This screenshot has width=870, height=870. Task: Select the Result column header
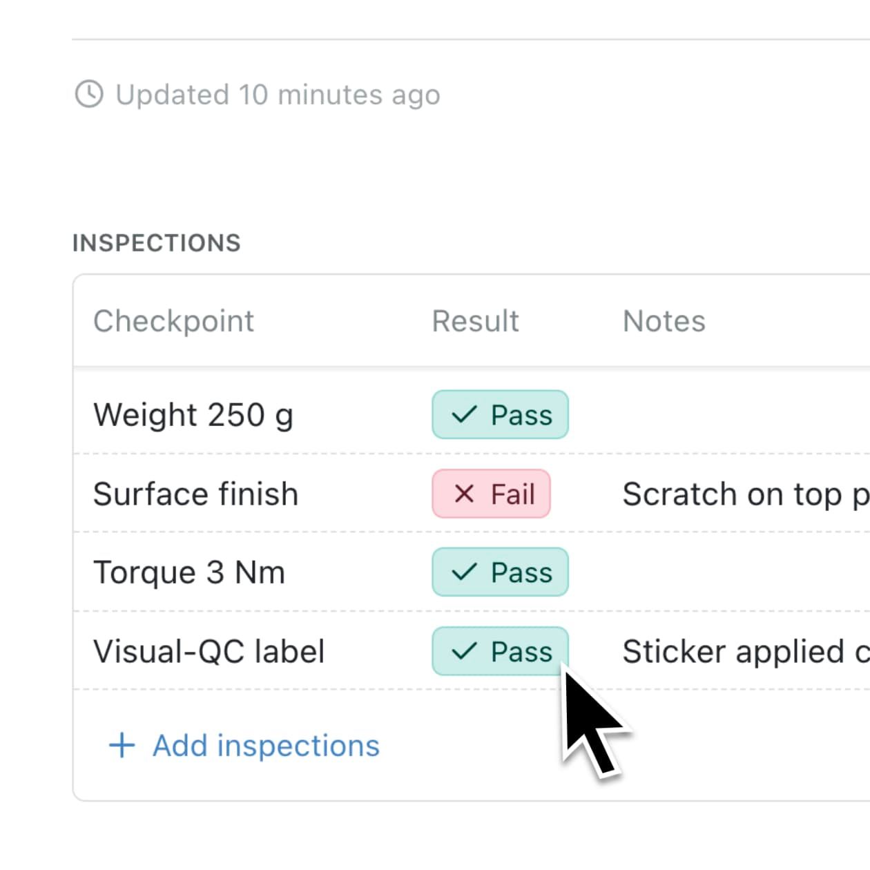tap(476, 321)
